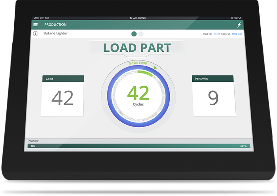Tap the Good parts counter card

(x=63, y=96)
